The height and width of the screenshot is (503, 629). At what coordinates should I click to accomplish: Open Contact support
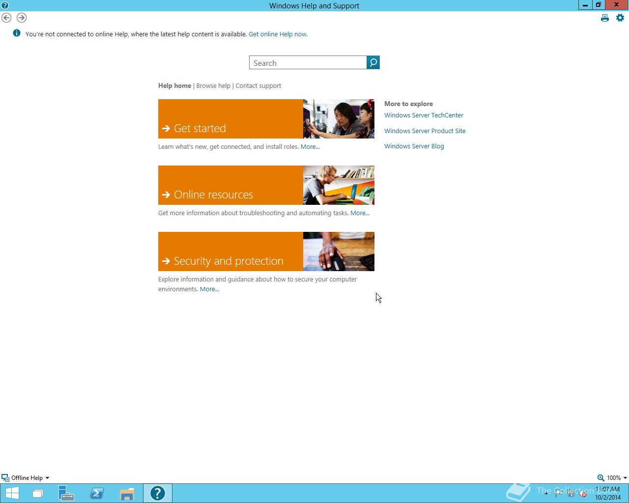click(x=258, y=85)
